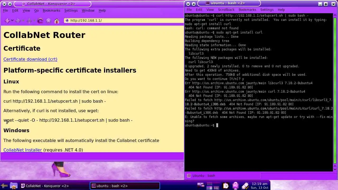Click the terminal scrollbar down arrow
338x190 pixels.
[x=335, y=169]
